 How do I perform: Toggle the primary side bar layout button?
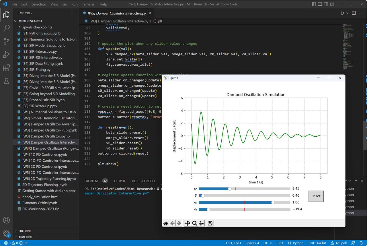point(314,4)
